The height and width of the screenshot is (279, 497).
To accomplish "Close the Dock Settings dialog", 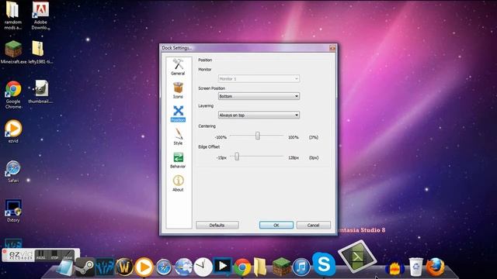I will coord(332,48).
